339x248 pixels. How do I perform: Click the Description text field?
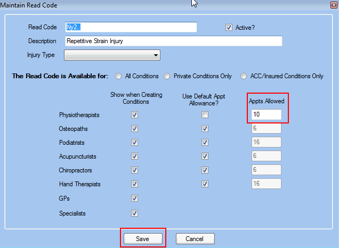(173, 41)
